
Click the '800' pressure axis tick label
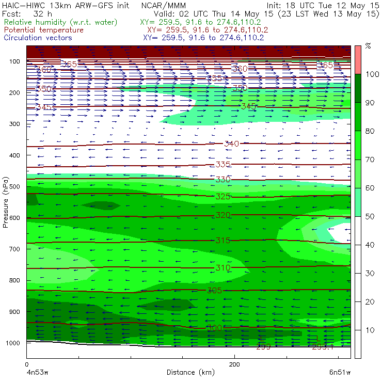[14, 280]
